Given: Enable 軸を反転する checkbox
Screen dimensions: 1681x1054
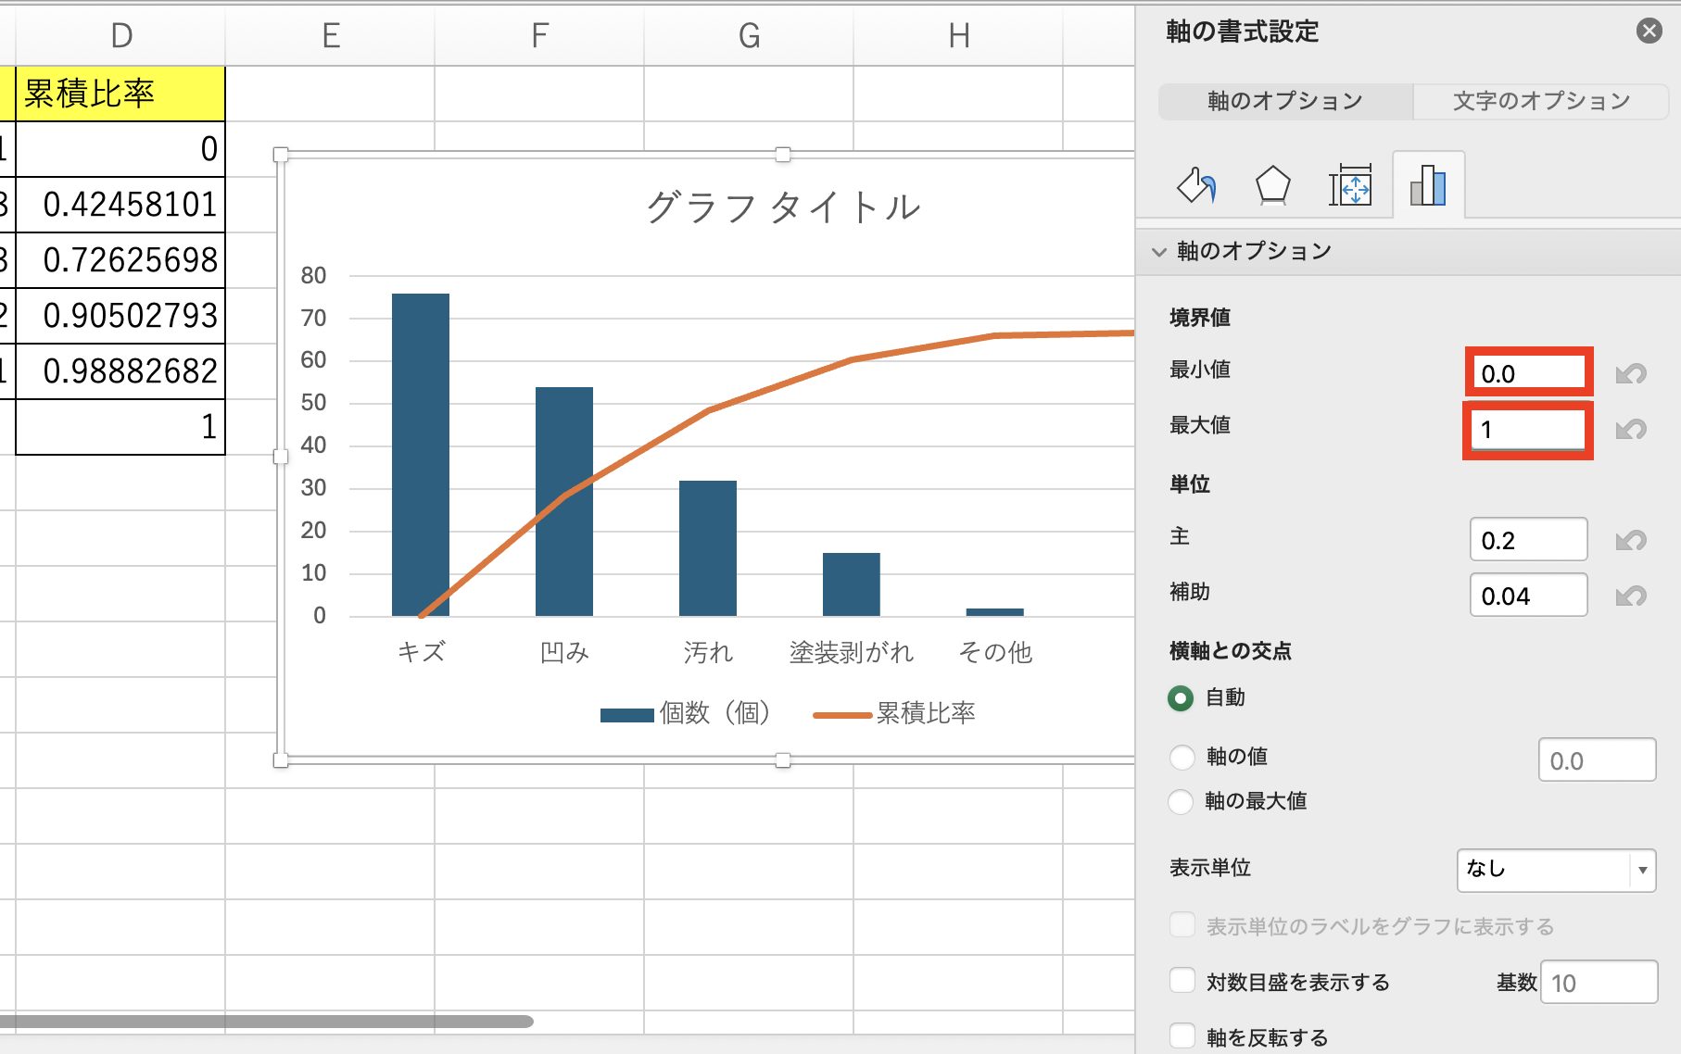Looking at the screenshot, I should (x=1182, y=1036).
